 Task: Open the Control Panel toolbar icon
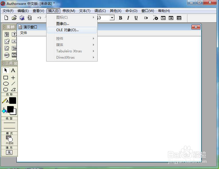point(156,18)
